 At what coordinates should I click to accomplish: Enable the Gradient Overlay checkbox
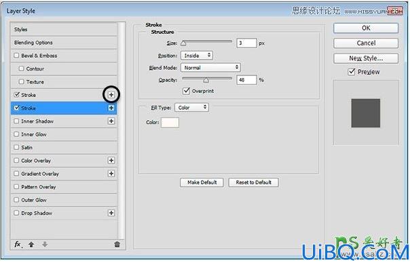coord(16,173)
